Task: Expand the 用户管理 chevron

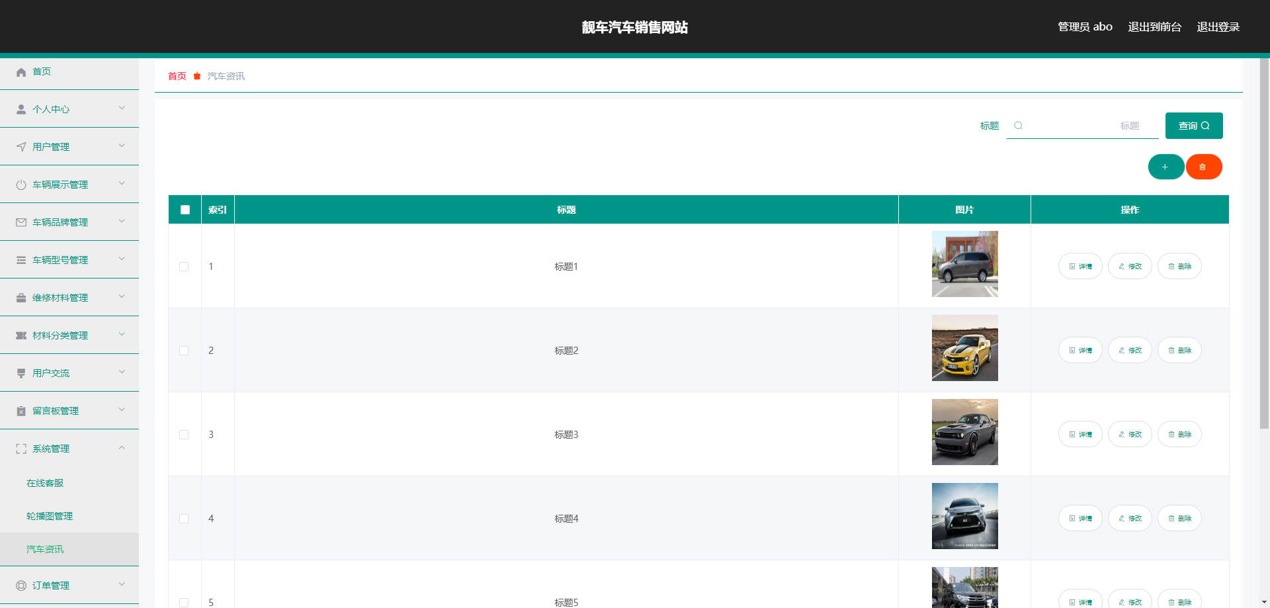Action: 122,146
